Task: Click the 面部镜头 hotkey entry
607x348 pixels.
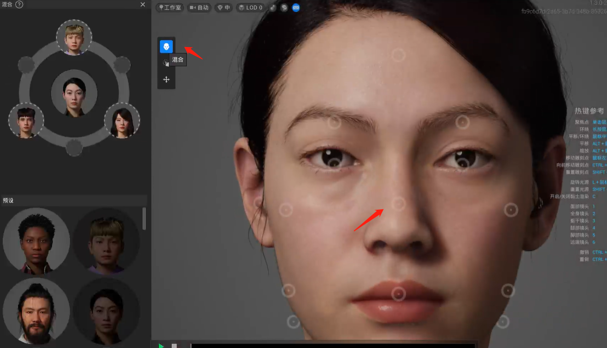Action: point(583,206)
